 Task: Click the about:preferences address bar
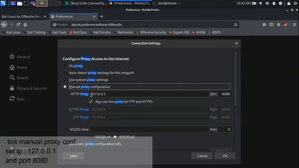pyautogui.click(x=145, y=25)
